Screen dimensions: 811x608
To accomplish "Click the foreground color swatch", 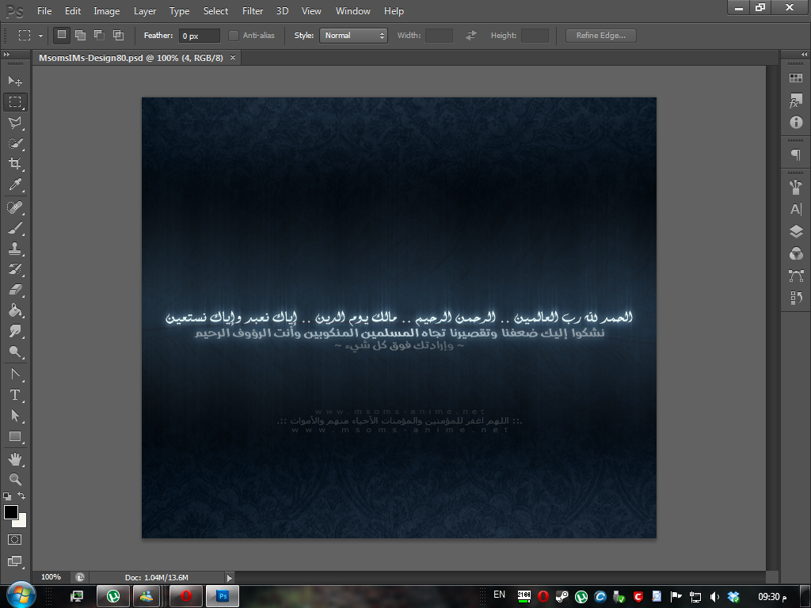I will (11, 512).
